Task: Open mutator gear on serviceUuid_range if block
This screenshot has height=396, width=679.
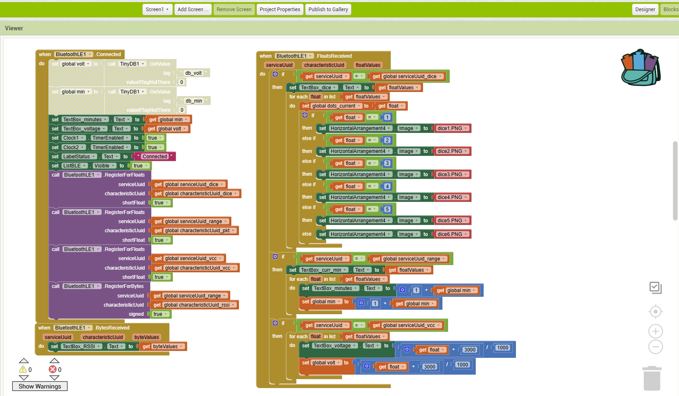Action: click(275, 256)
